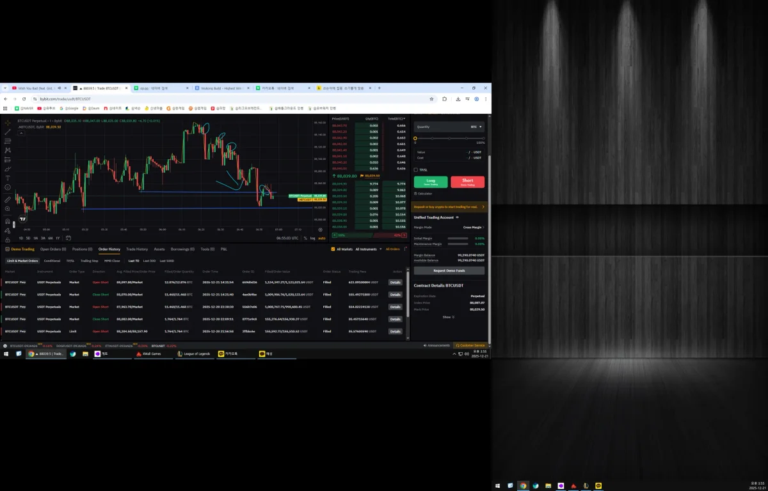Open Announcements in the bottom bar

437,345
